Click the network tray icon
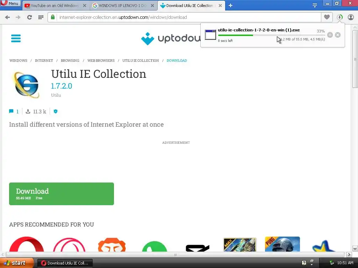This screenshot has width=358, height=268. pyautogui.click(x=332, y=263)
